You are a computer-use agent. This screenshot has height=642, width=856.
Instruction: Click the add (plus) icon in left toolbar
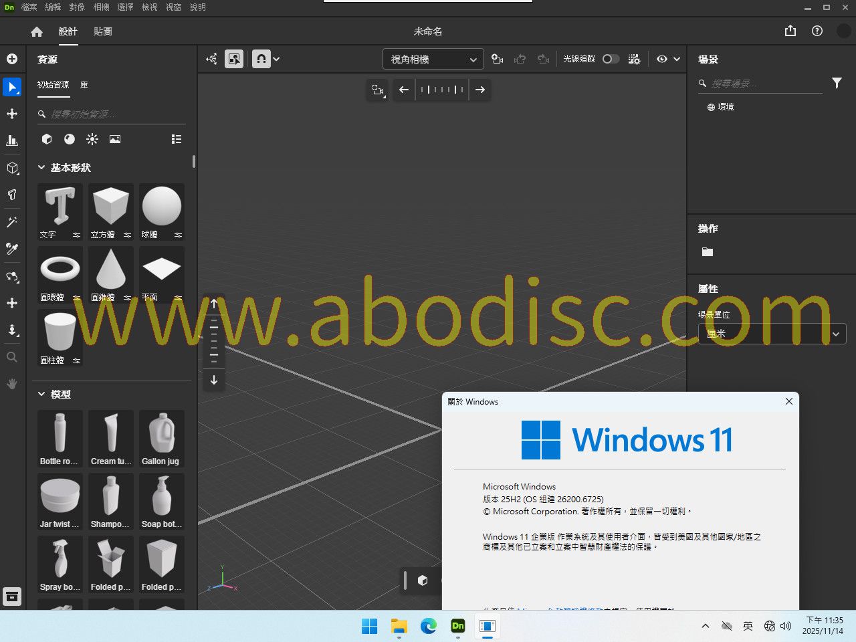tap(12, 59)
